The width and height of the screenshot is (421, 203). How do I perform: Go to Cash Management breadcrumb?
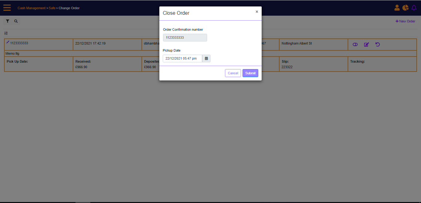31,8
